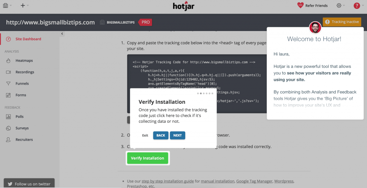Image resolution: width=367 pixels, height=188 pixels.
Task: Open the Recruiters person icon
Action: pos(8,139)
